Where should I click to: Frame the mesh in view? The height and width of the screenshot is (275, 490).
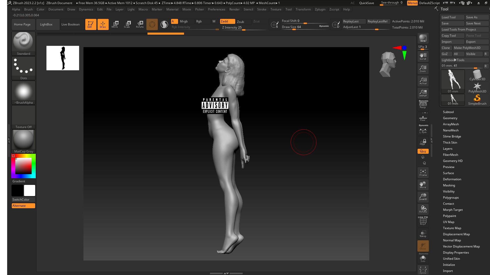(x=423, y=173)
